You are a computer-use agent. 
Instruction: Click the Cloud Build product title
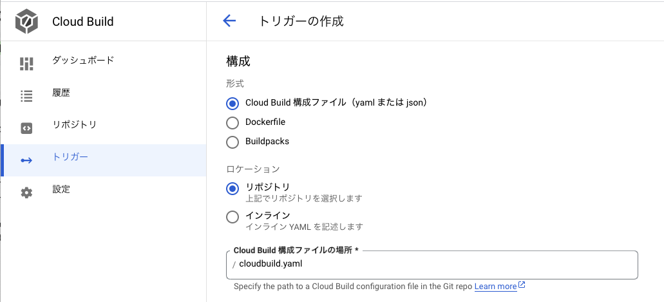pyautogui.click(x=83, y=22)
